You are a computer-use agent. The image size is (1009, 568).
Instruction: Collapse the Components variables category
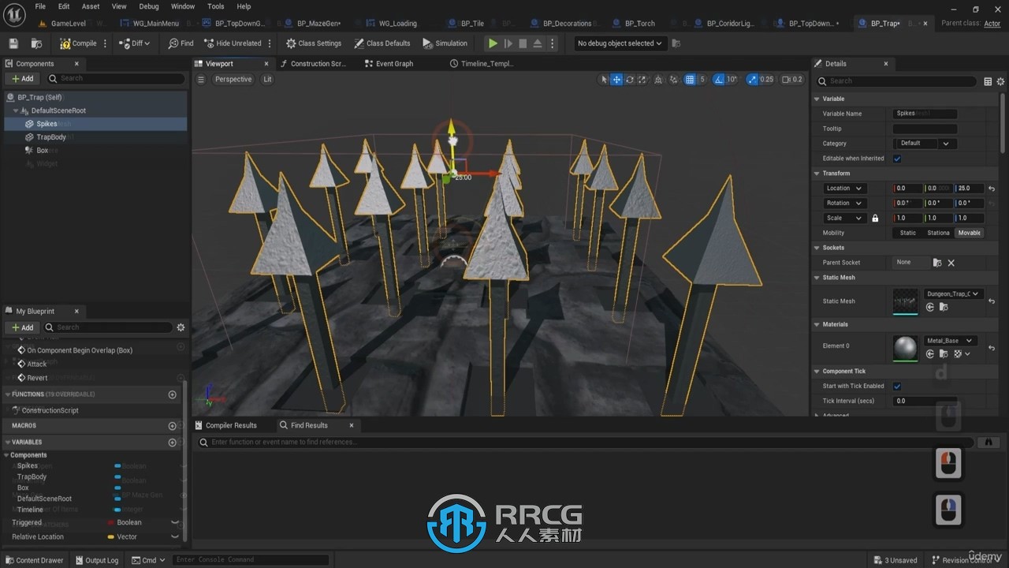click(6, 455)
